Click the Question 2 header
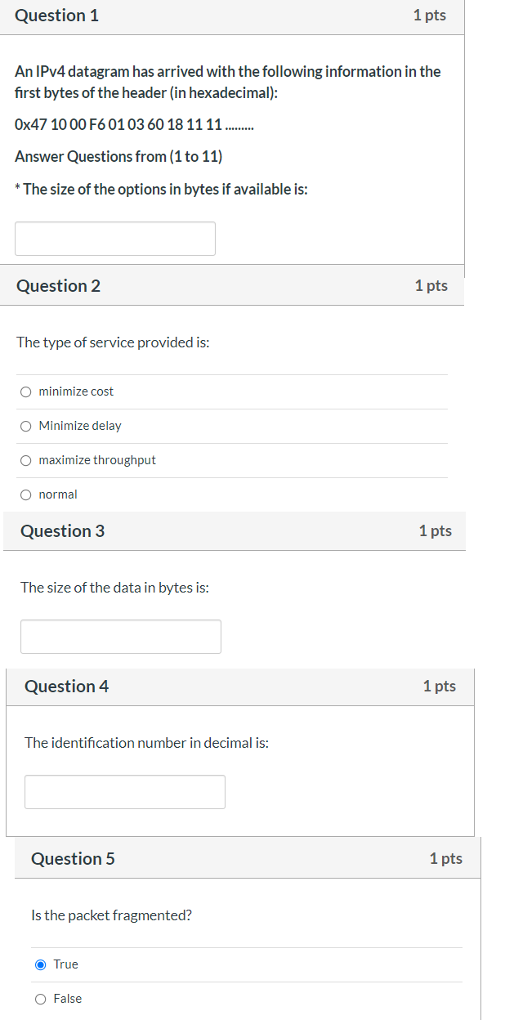Screen dimensions: 505x1020 click(x=57, y=285)
